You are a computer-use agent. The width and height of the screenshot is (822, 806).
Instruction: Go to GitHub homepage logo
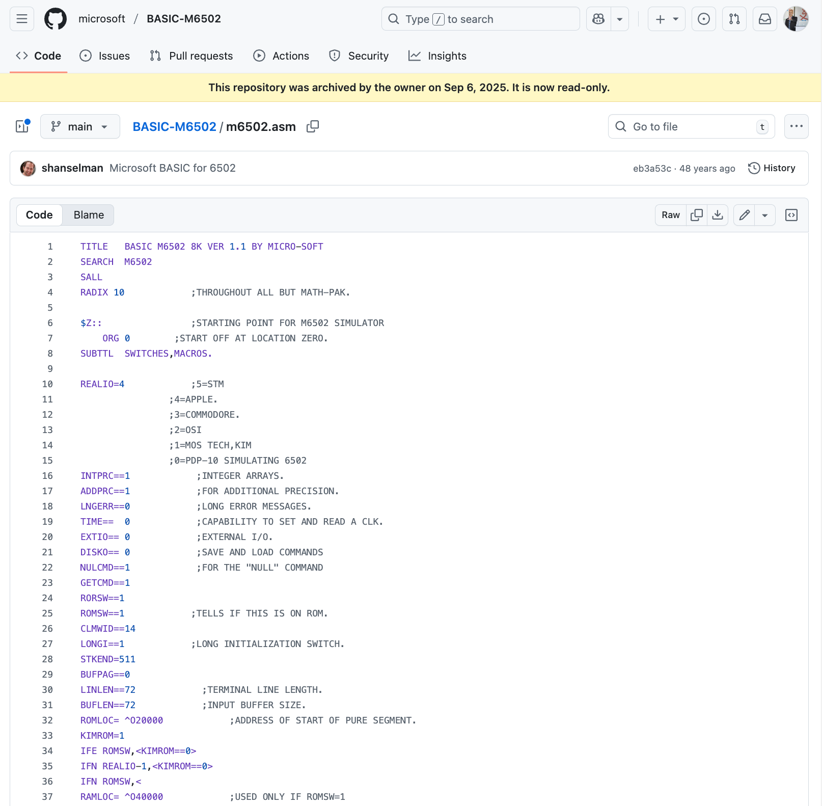point(56,19)
